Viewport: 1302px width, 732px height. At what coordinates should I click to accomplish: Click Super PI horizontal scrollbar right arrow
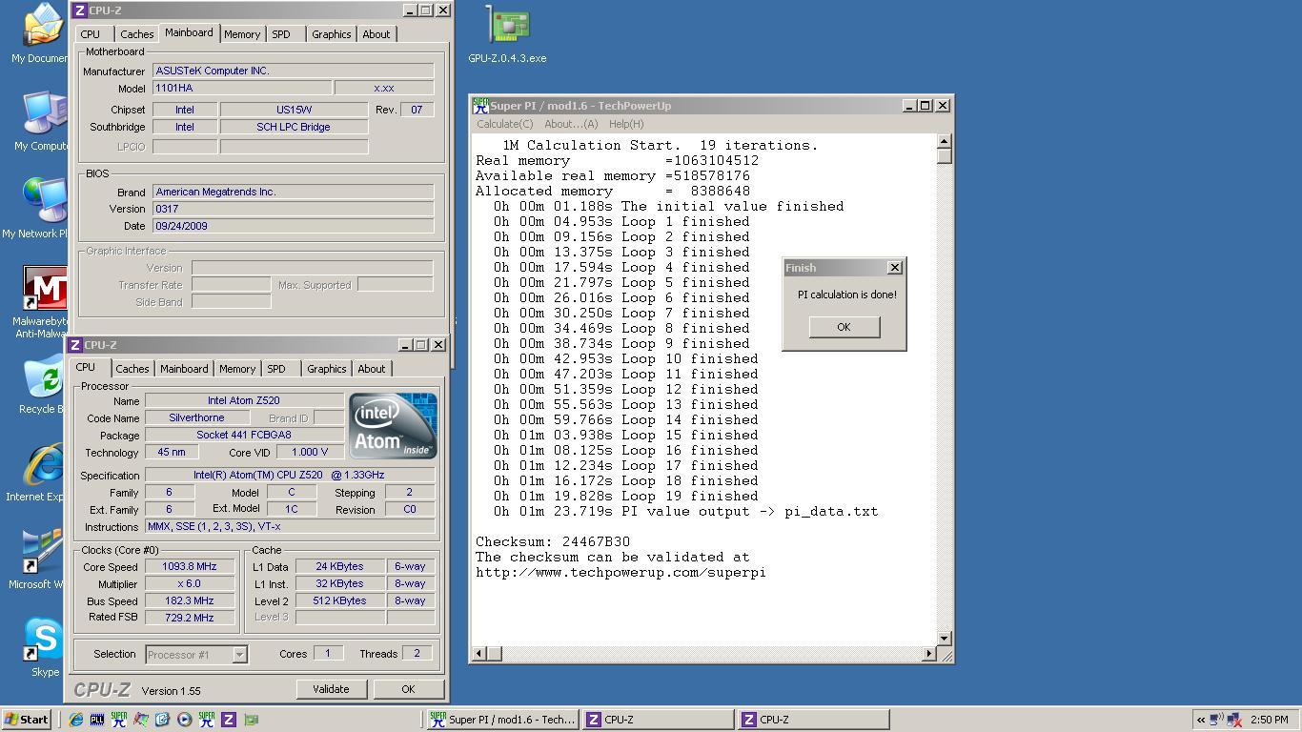click(x=929, y=653)
